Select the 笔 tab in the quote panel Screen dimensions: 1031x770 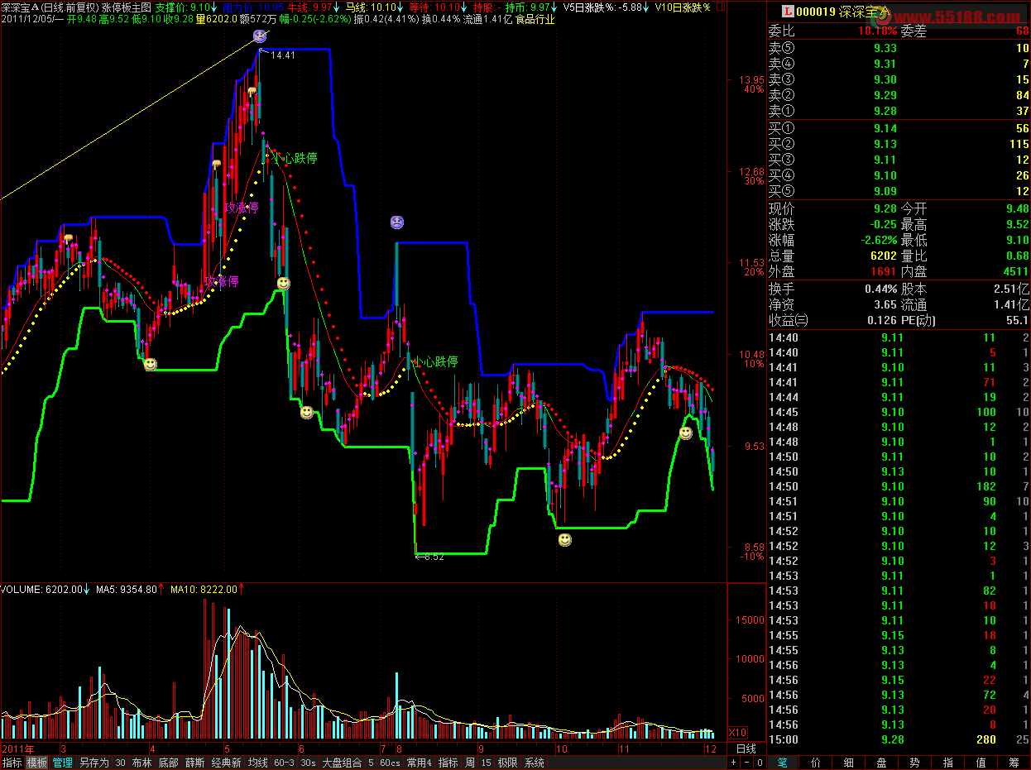[x=784, y=763]
